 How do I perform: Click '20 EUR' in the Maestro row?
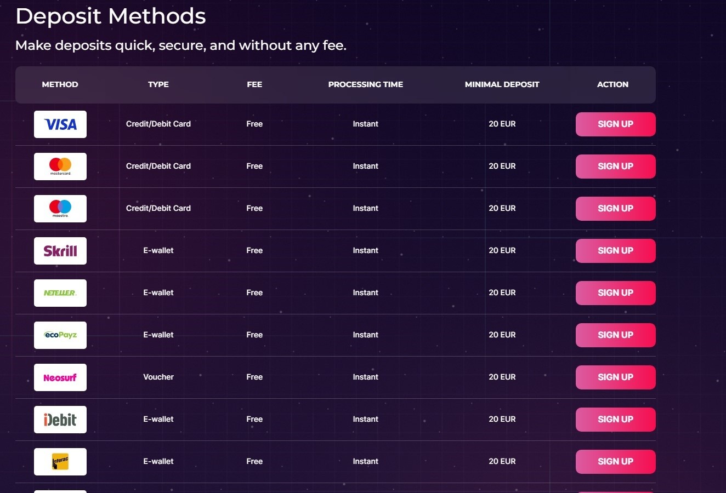pyautogui.click(x=502, y=208)
